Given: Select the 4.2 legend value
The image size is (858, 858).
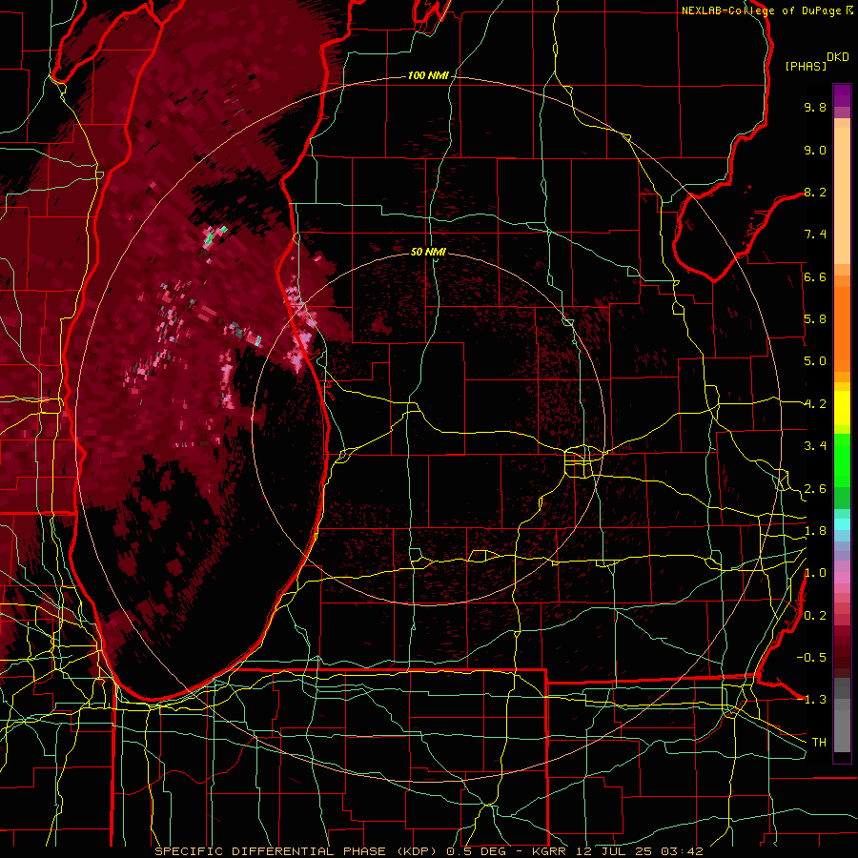Looking at the screenshot, I should [x=815, y=404].
